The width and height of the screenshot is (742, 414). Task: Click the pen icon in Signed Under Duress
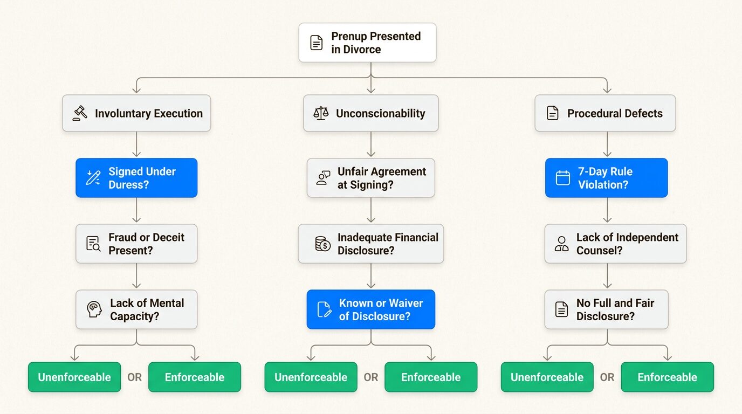click(93, 178)
